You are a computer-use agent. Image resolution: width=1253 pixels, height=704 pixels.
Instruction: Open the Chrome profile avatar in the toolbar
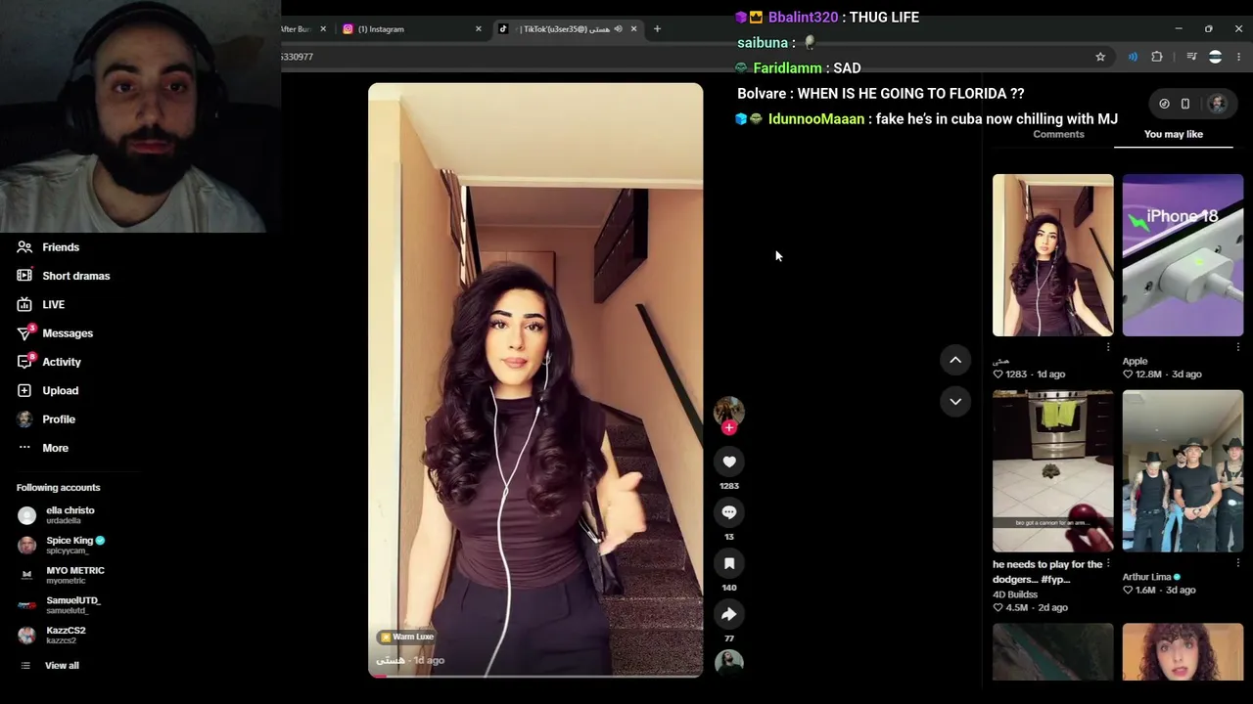click(1216, 57)
